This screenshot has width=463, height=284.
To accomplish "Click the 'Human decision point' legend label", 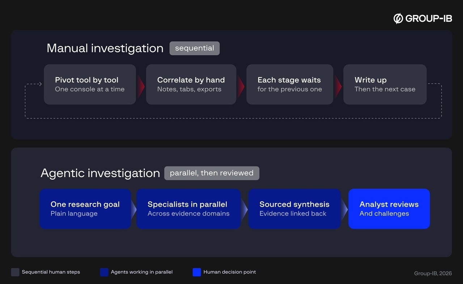I will click(x=230, y=272).
